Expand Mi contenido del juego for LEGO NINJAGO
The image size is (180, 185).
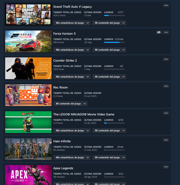[x=109, y=130]
